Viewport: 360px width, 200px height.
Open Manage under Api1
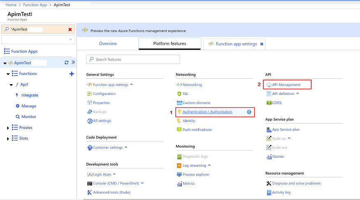coord(29,106)
